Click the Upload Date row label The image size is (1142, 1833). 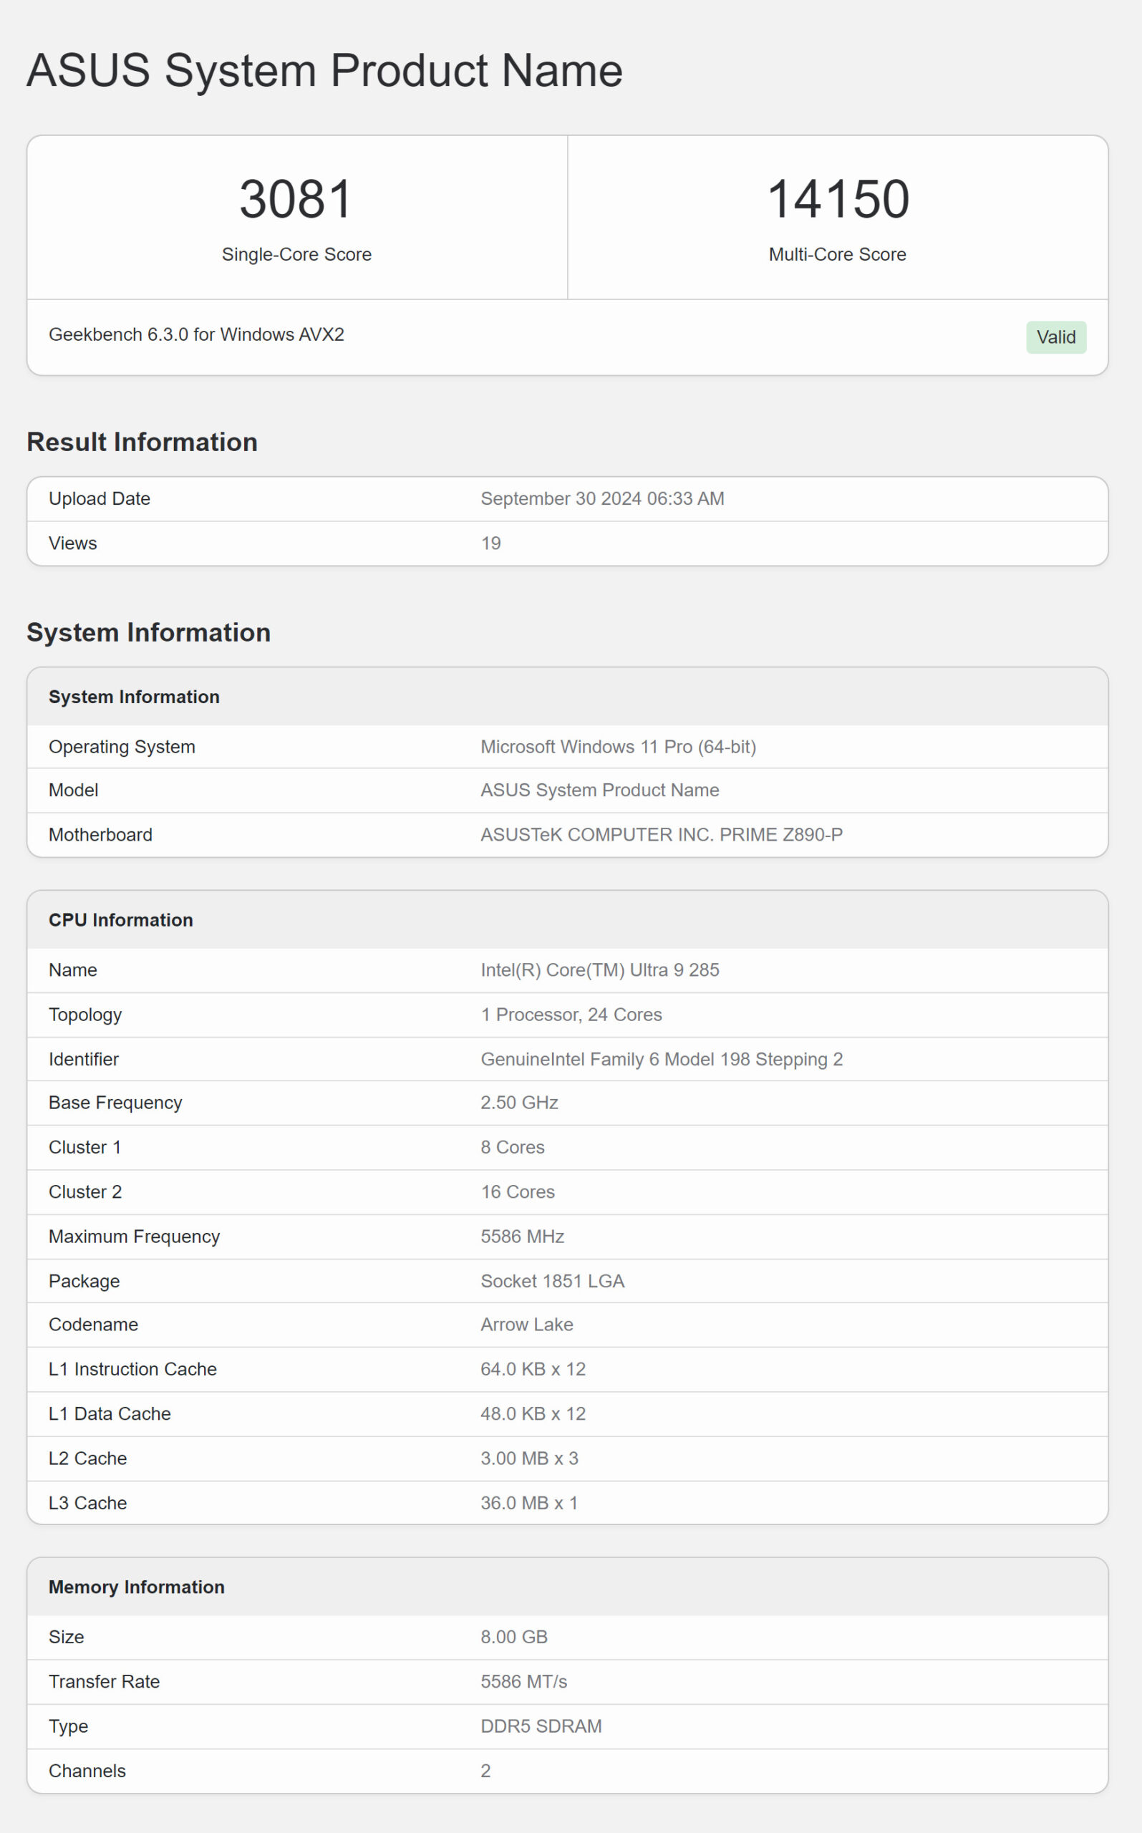[100, 498]
